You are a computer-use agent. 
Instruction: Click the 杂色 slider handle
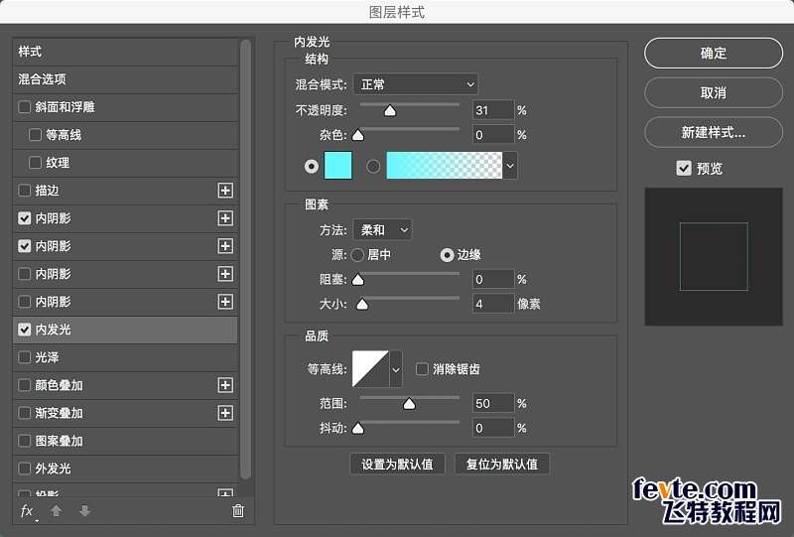pos(358,135)
